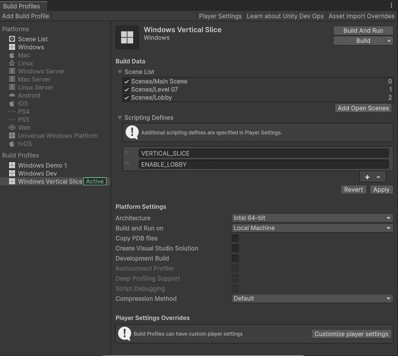Screen dimensions: 398x356
Task: Open the three-dot window options menu
Action: click(x=392, y=5)
